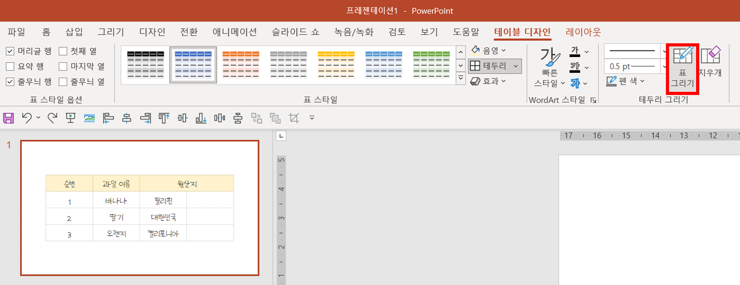Undo the last action
Viewport: 740px width, 285px height.
[27, 118]
